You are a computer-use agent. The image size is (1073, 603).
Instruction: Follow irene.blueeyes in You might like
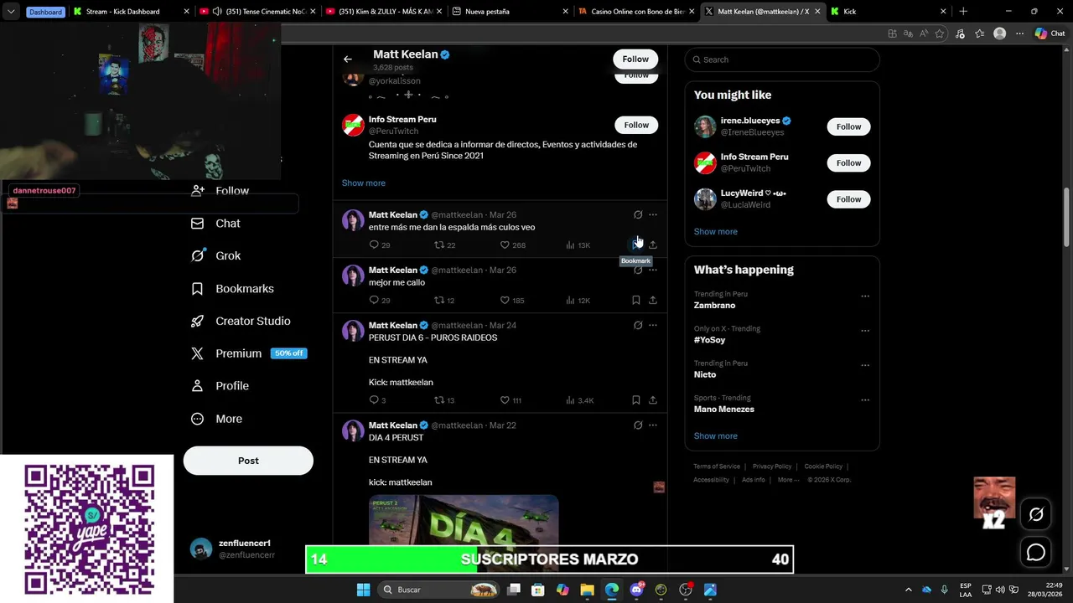click(x=848, y=126)
